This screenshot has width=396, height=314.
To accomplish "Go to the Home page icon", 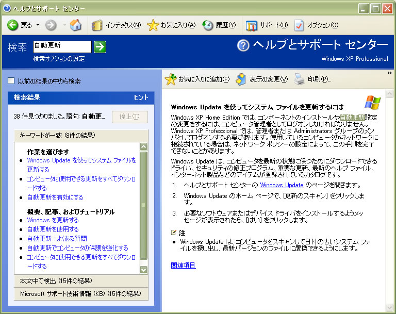I will 75,25.
